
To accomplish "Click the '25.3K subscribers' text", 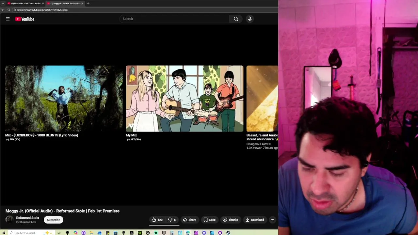I will (x=26, y=222).
